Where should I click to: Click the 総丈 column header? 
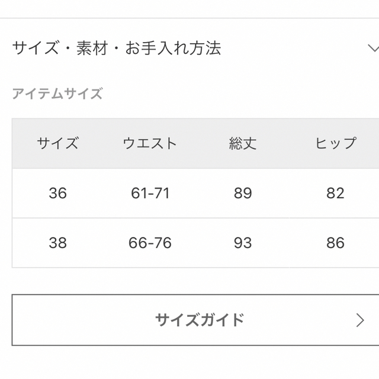[243, 143]
